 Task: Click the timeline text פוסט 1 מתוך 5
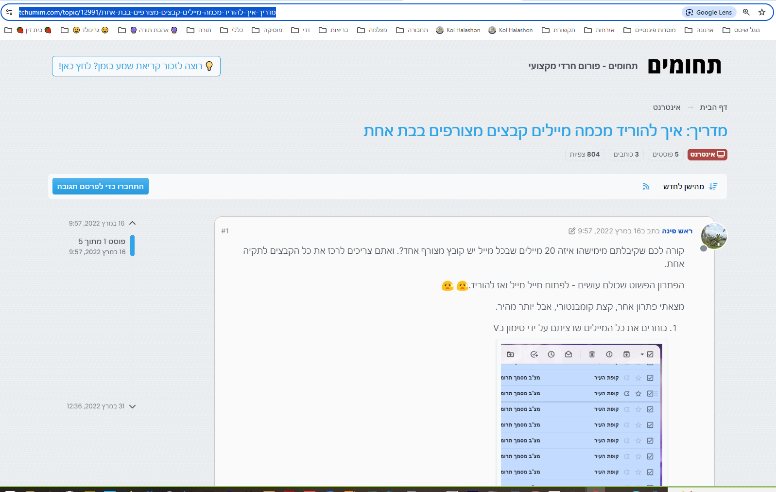pyautogui.click(x=102, y=242)
